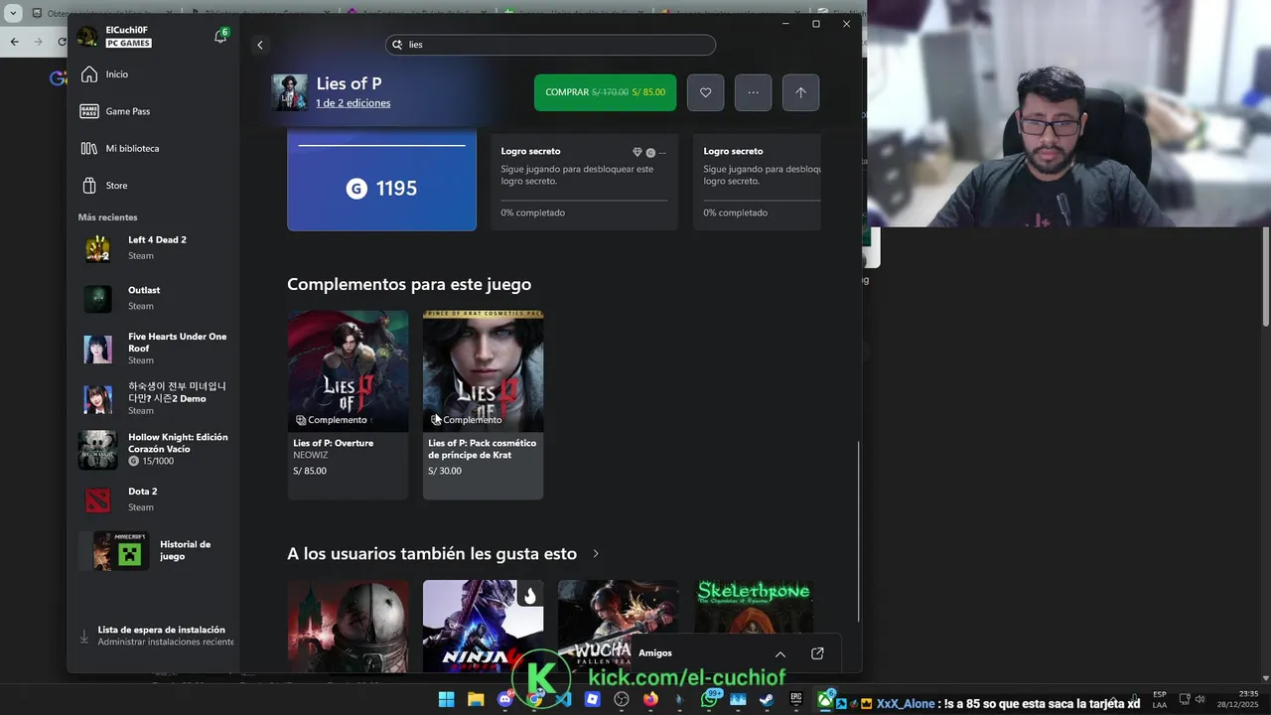Screen dimensions: 1271x715
Task: Open the Store bag icon
Action: (89, 186)
